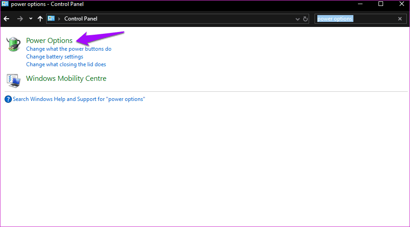Viewport: 410px width, 227px height.
Task: Refresh the Control Panel address bar
Action: point(305,19)
